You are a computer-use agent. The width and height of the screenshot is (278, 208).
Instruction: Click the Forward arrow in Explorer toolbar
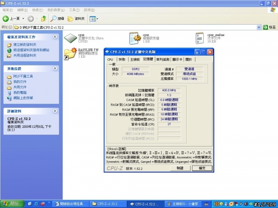31,19
